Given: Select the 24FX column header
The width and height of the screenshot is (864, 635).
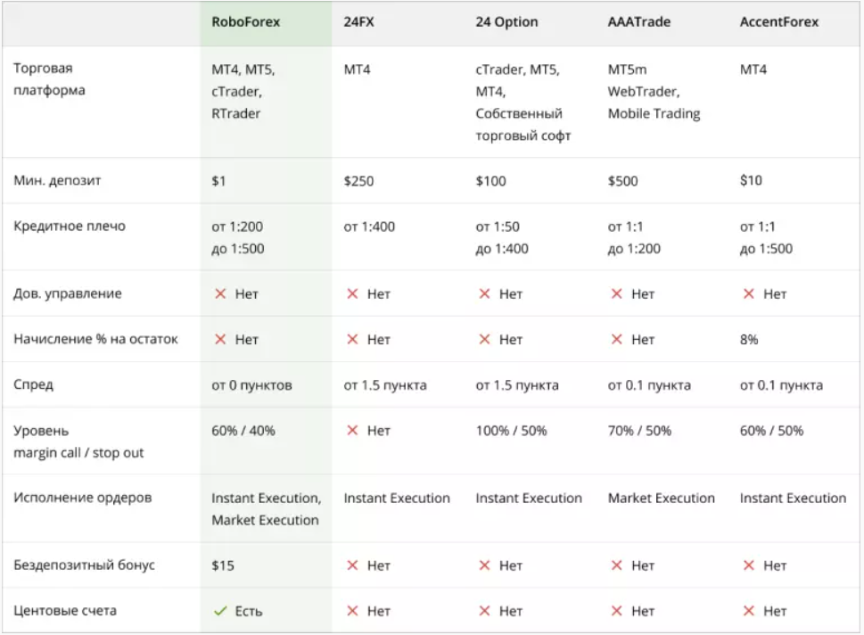Looking at the screenshot, I should point(358,22).
